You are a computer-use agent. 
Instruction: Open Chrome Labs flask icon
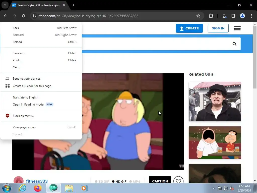click(224, 16)
